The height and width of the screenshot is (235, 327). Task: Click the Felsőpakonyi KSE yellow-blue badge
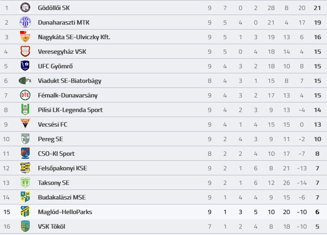pyautogui.click(x=25, y=168)
